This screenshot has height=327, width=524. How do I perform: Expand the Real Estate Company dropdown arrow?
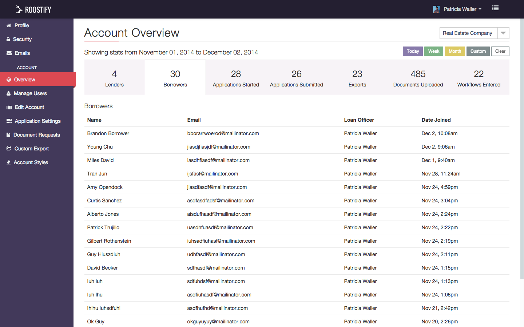coord(503,33)
